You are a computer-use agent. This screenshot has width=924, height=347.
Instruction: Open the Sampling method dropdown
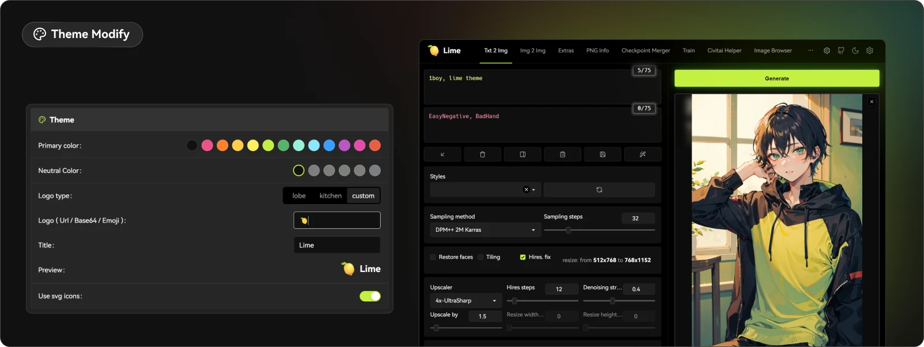click(485, 230)
